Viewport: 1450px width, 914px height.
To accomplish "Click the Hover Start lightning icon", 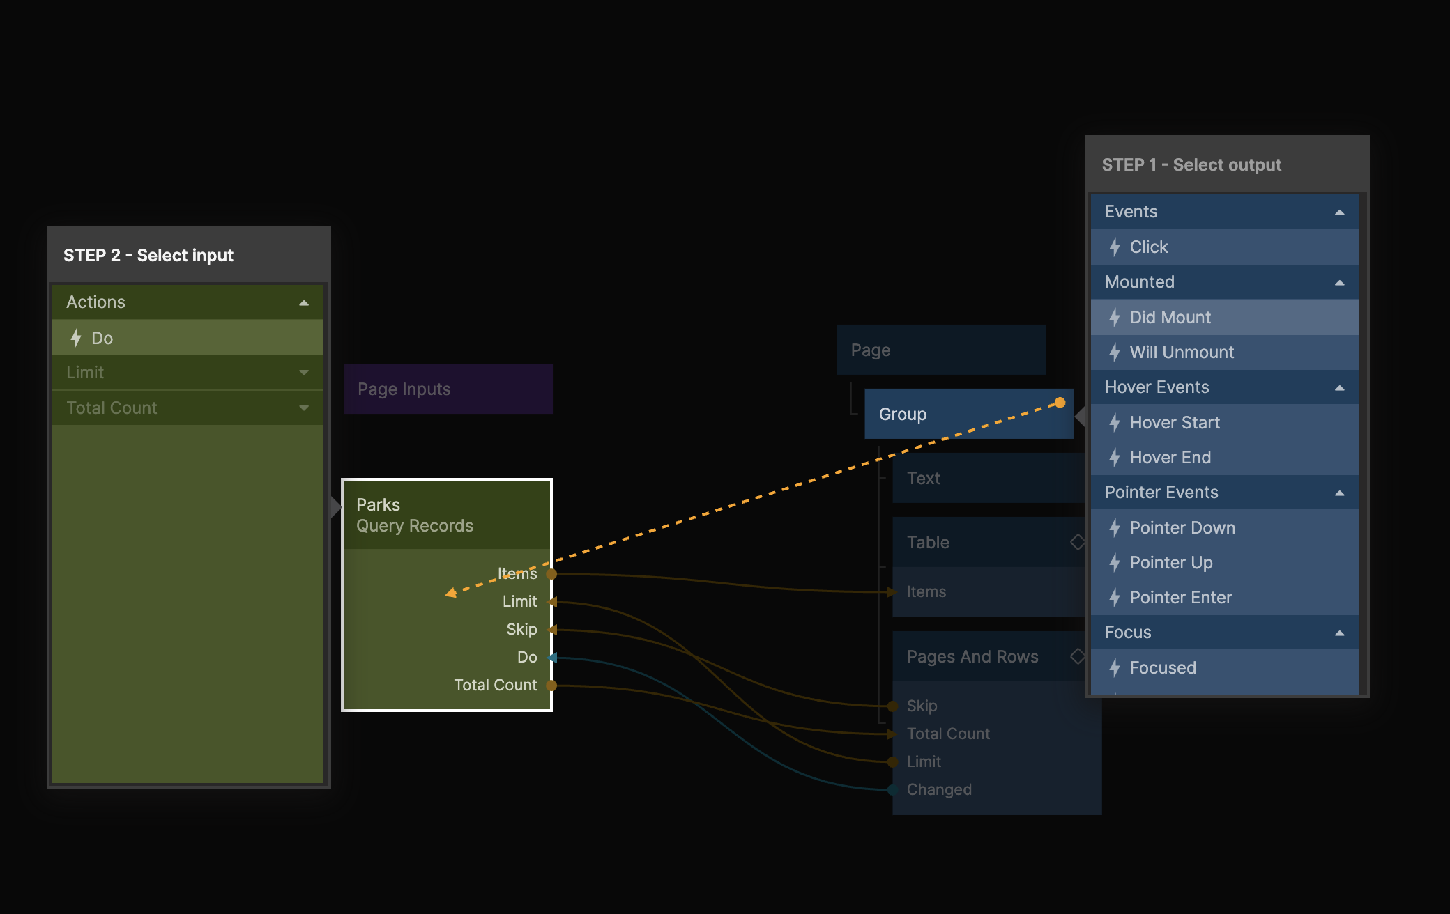I will pos(1115,423).
